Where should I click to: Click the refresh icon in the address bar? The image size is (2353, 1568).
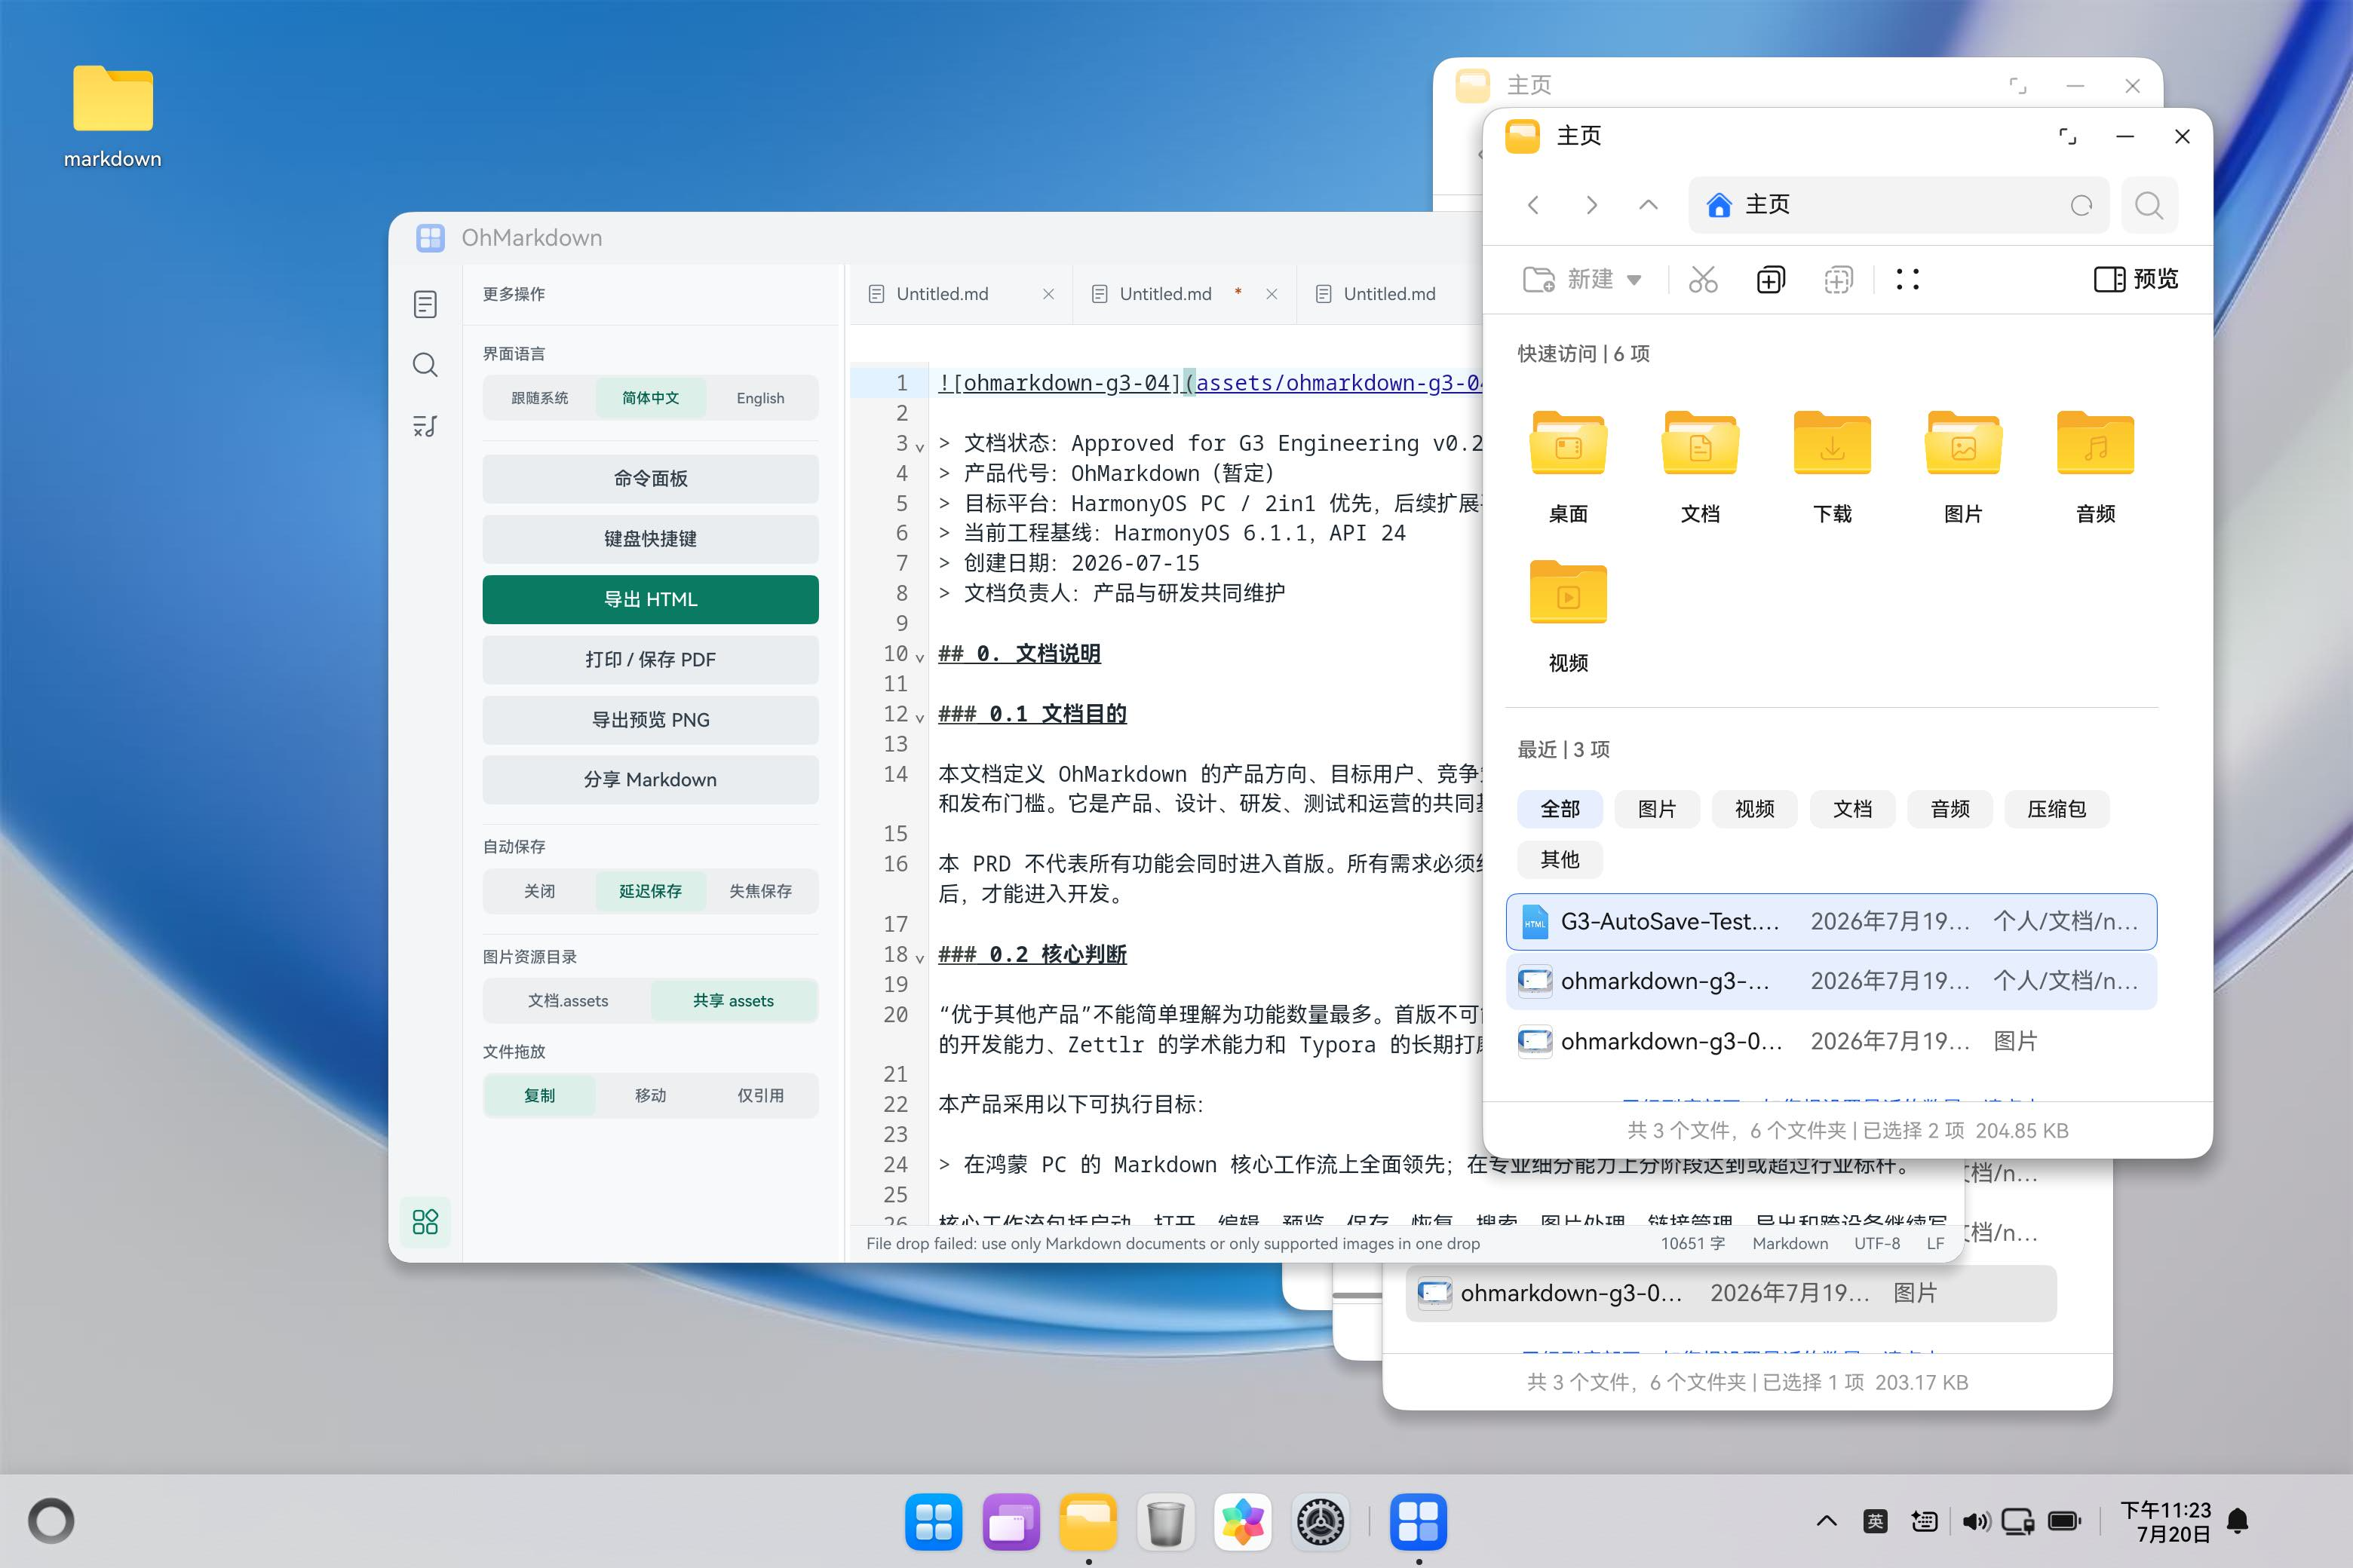pos(2081,205)
